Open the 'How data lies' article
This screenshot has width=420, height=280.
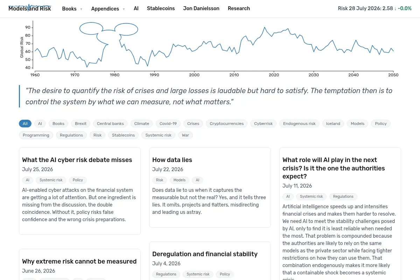[172, 160]
